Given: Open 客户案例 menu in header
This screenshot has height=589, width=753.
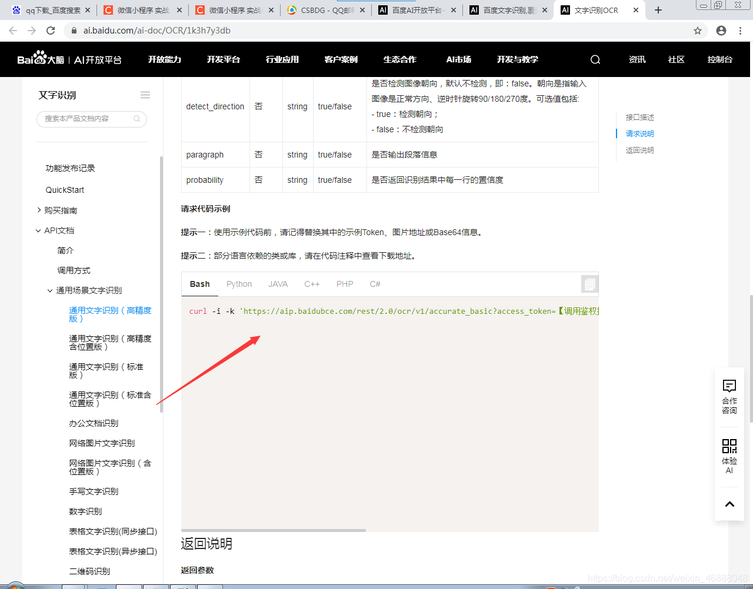Looking at the screenshot, I should click(341, 59).
